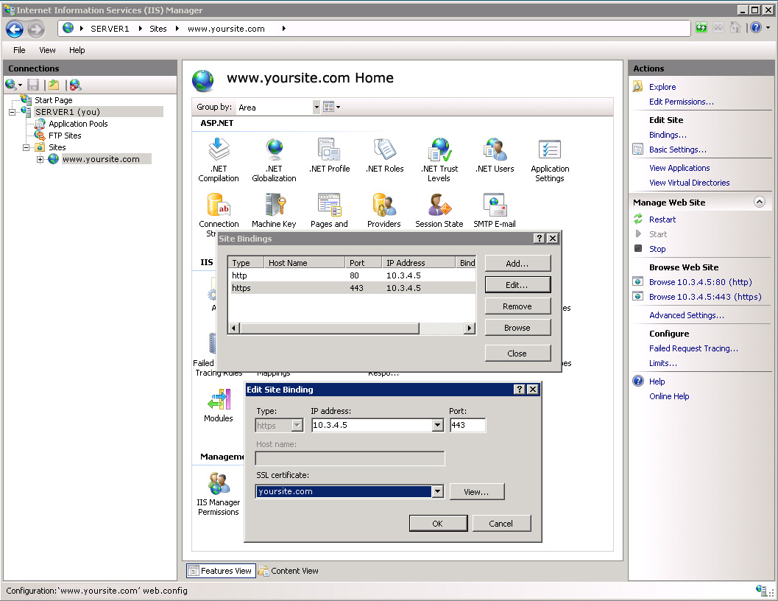Open IP address dropdown in Edit Site Binding
Viewport: 778px width, 601px height.
point(437,425)
